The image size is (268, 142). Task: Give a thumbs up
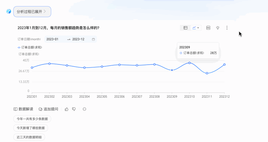(x=66, y=109)
